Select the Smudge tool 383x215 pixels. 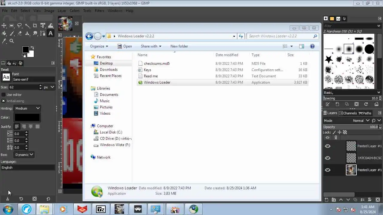click(x=35, y=33)
